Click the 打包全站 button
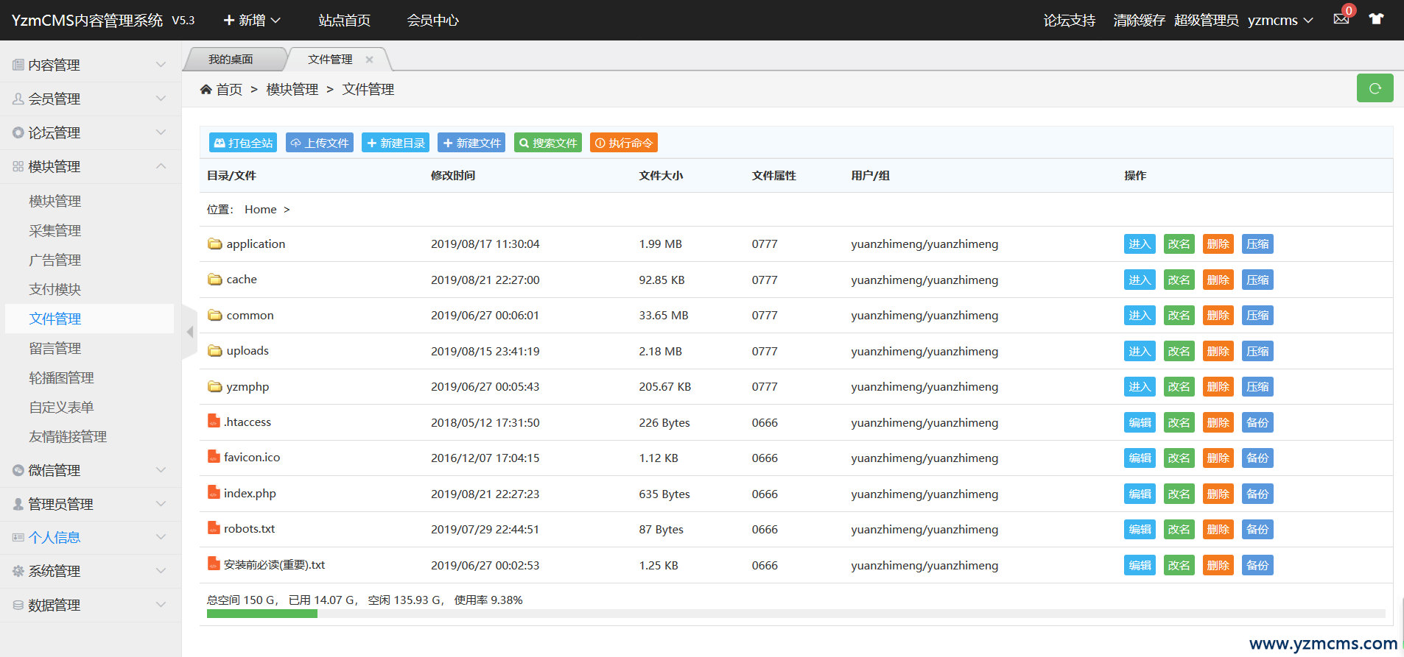Image resolution: width=1404 pixels, height=657 pixels. 243,143
